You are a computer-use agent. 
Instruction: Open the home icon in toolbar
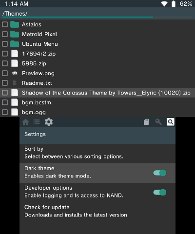pyautogui.click(x=26, y=122)
